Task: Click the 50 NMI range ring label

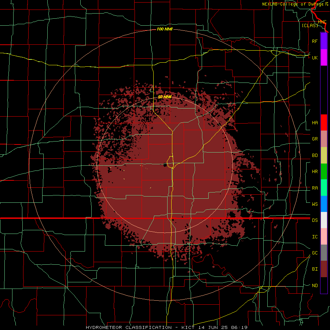Action: pos(165,97)
